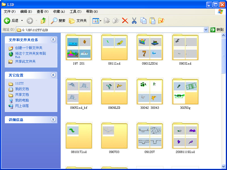Image resolution: width=227 pixels, height=170 pixels.
Task: Click the Copy toolbar icon
Action: tap(143, 21)
